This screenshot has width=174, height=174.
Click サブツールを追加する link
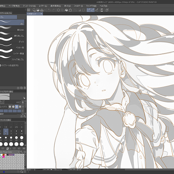(x=10, y=66)
